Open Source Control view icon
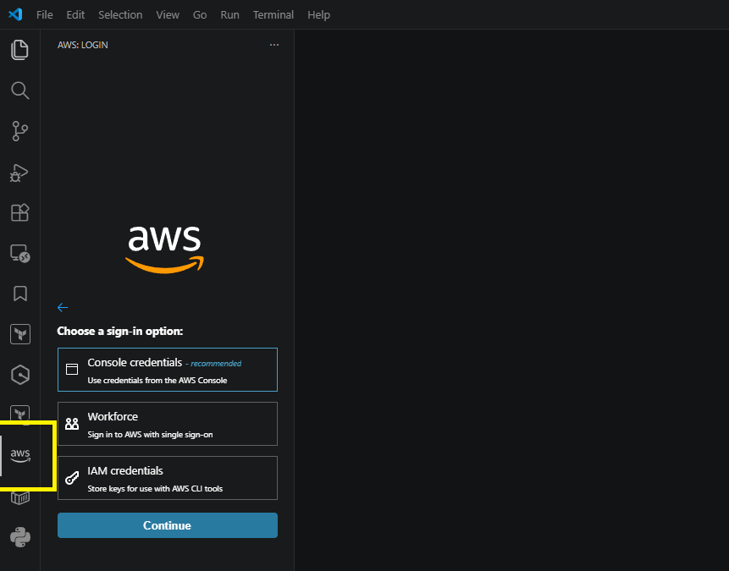Screen dimensions: 729x571 (19, 131)
